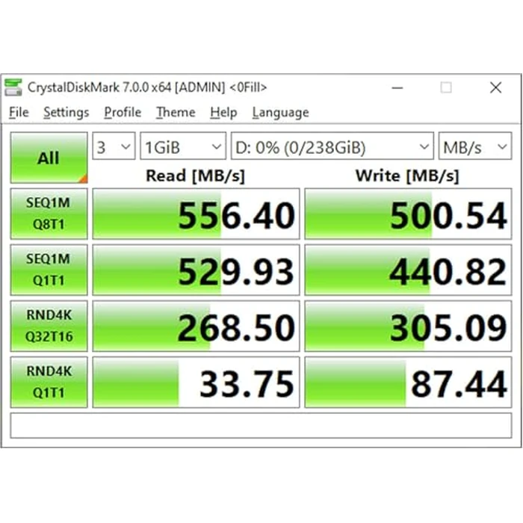Minimize the CrystalDiskMark window
The height and width of the screenshot is (523, 523).
(397, 87)
